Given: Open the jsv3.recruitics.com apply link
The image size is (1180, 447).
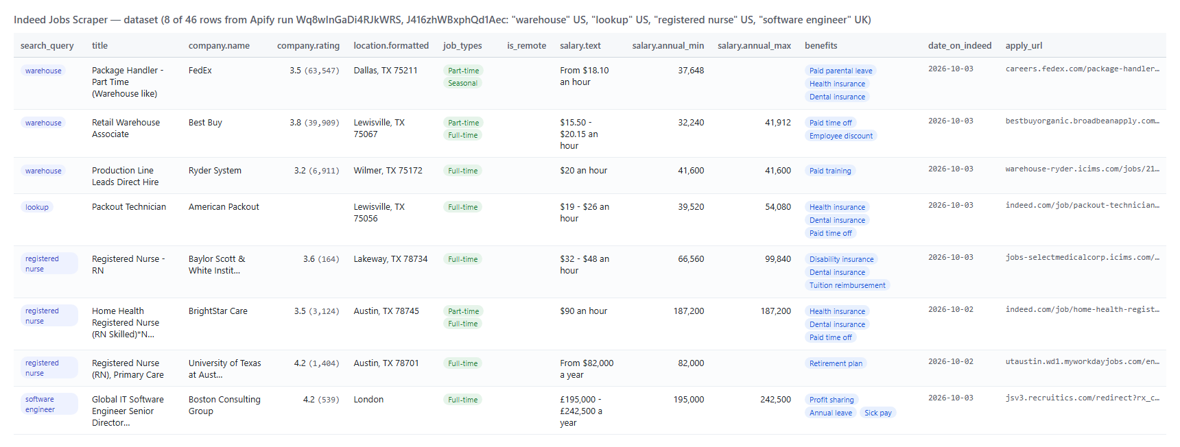Looking at the screenshot, I should (x=1083, y=398).
